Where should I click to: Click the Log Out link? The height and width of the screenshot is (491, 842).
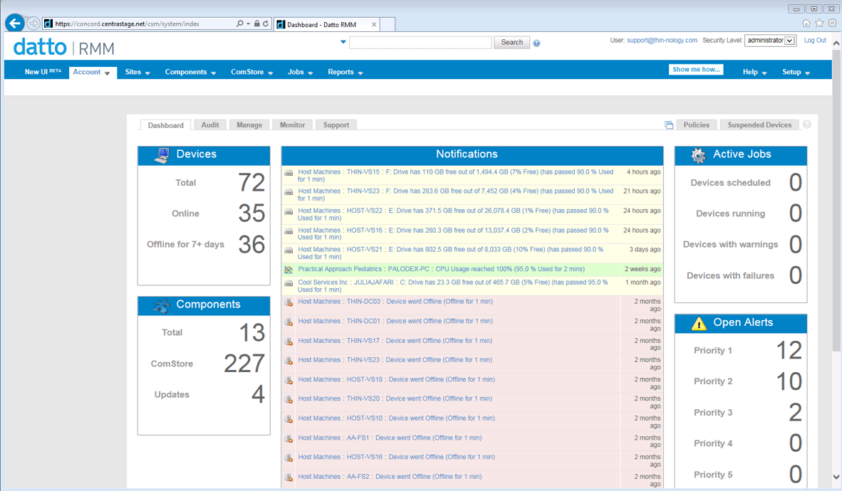coord(815,41)
